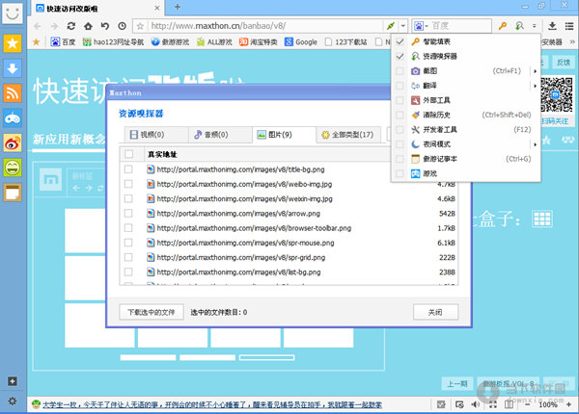Select 清除历史 in the tools menu
The height and width of the screenshot is (414, 579).
click(x=466, y=115)
